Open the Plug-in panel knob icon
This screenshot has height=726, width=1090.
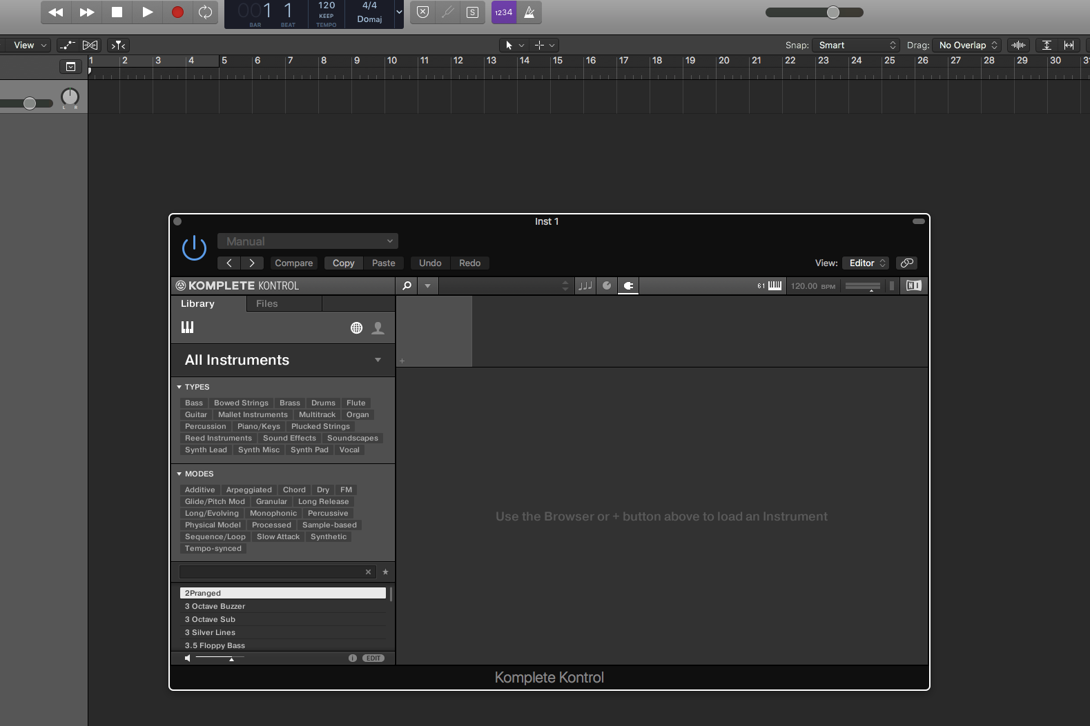(x=607, y=285)
